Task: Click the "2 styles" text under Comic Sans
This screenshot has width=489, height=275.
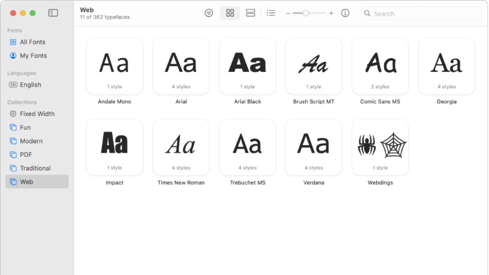Action: coord(380,87)
